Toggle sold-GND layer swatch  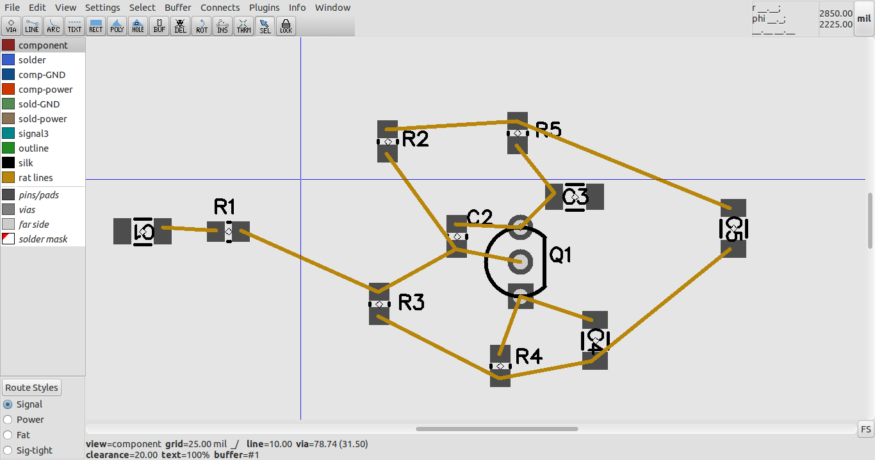[8, 104]
